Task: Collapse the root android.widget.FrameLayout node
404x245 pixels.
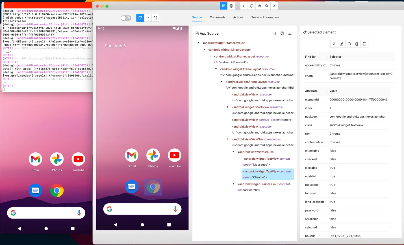Action: (198, 43)
